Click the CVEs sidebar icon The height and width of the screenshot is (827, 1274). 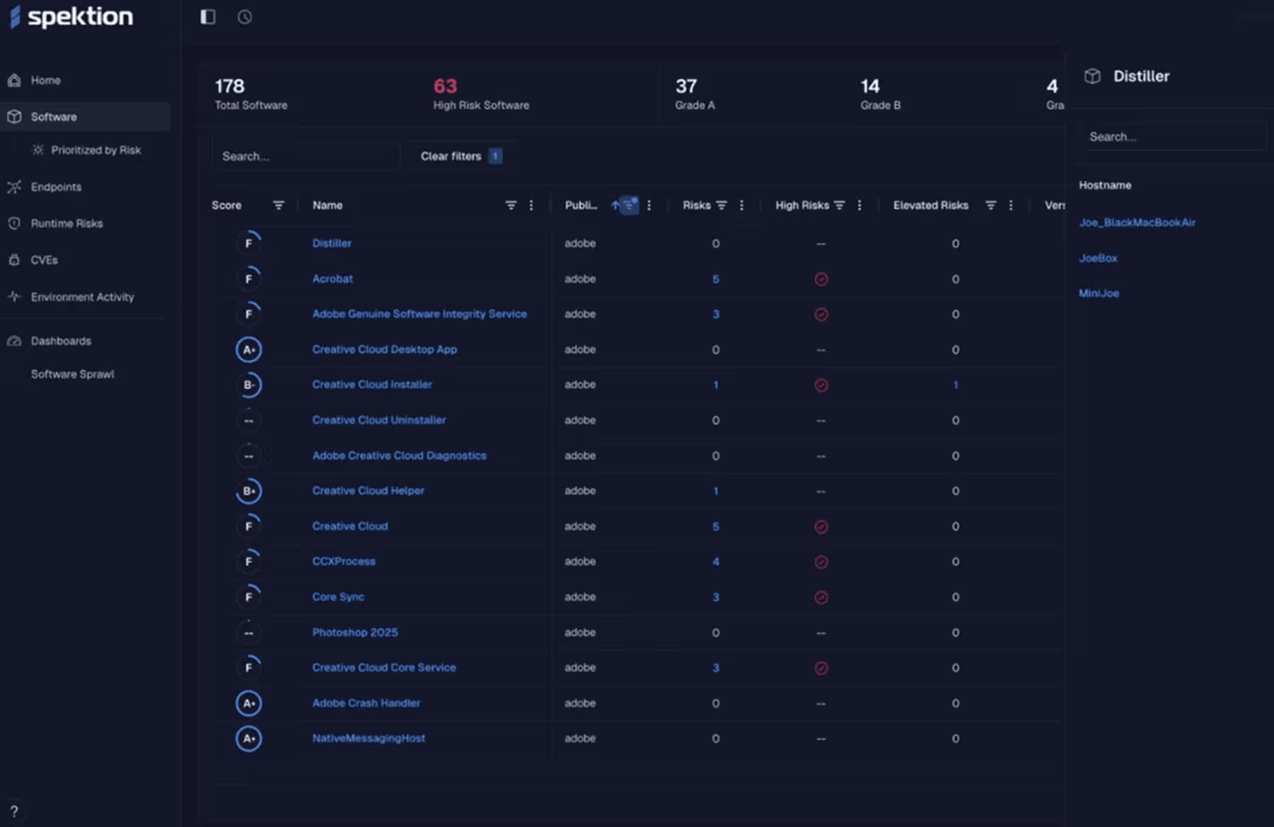pos(14,260)
